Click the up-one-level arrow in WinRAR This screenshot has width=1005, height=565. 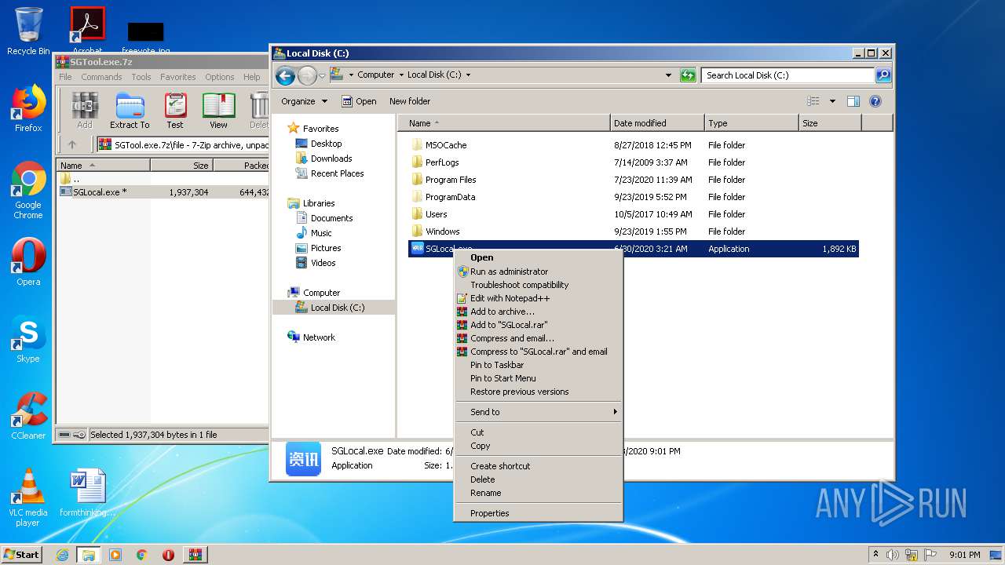[x=72, y=144]
